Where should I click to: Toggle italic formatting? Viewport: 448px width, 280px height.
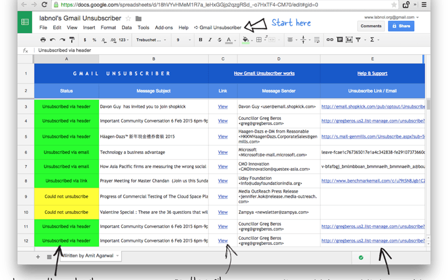[x=209, y=40]
